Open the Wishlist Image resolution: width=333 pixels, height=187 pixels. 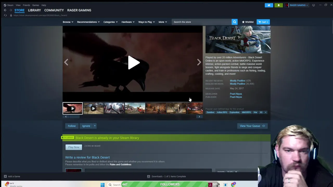point(248,22)
